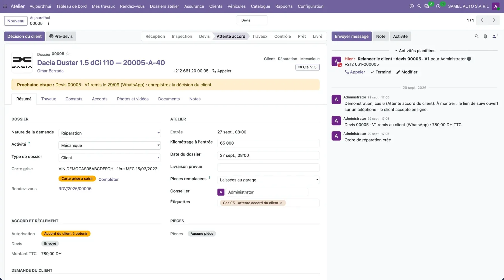Open the Accords tab
This screenshot has width=504, height=280.
[100, 99]
